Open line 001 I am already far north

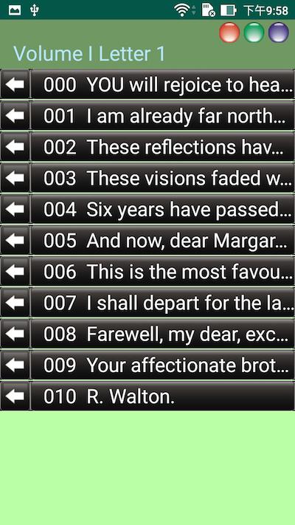click(x=162, y=115)
